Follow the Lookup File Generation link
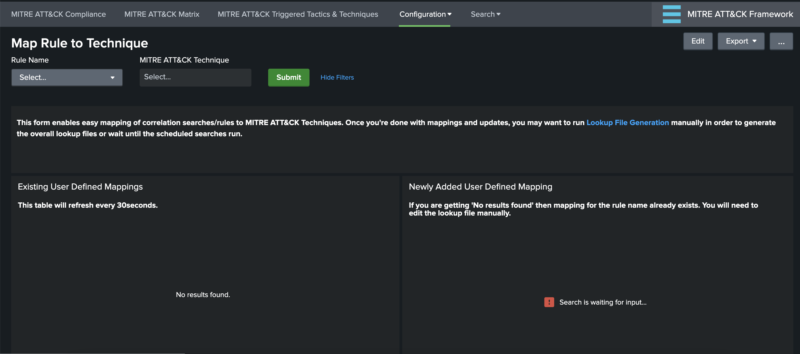Image resolution: width=800 pixels, height=354 pixels. click(x=627, y=123)
